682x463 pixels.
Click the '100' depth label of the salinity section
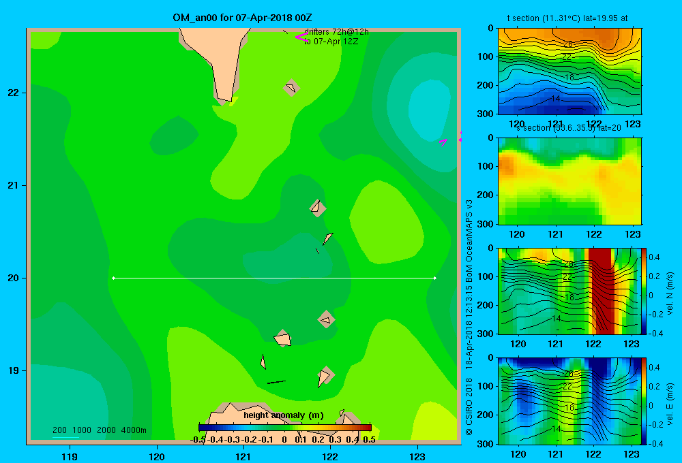coord(486,166)
